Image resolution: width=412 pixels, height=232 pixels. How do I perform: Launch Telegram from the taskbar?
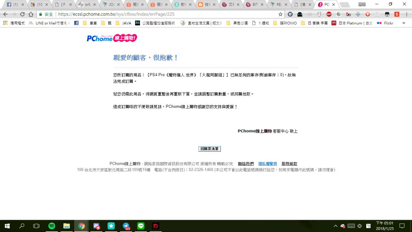tap(126, 226)
